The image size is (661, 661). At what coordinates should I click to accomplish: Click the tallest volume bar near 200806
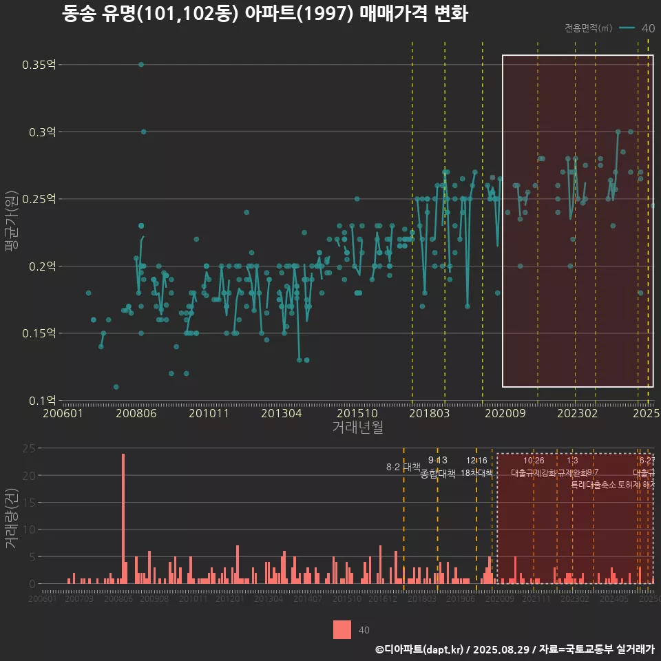click(123, 518)
